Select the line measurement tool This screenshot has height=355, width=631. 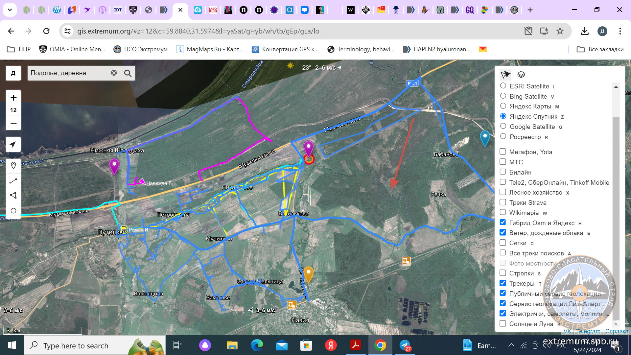pyautogui.click(x=13, y=181)
